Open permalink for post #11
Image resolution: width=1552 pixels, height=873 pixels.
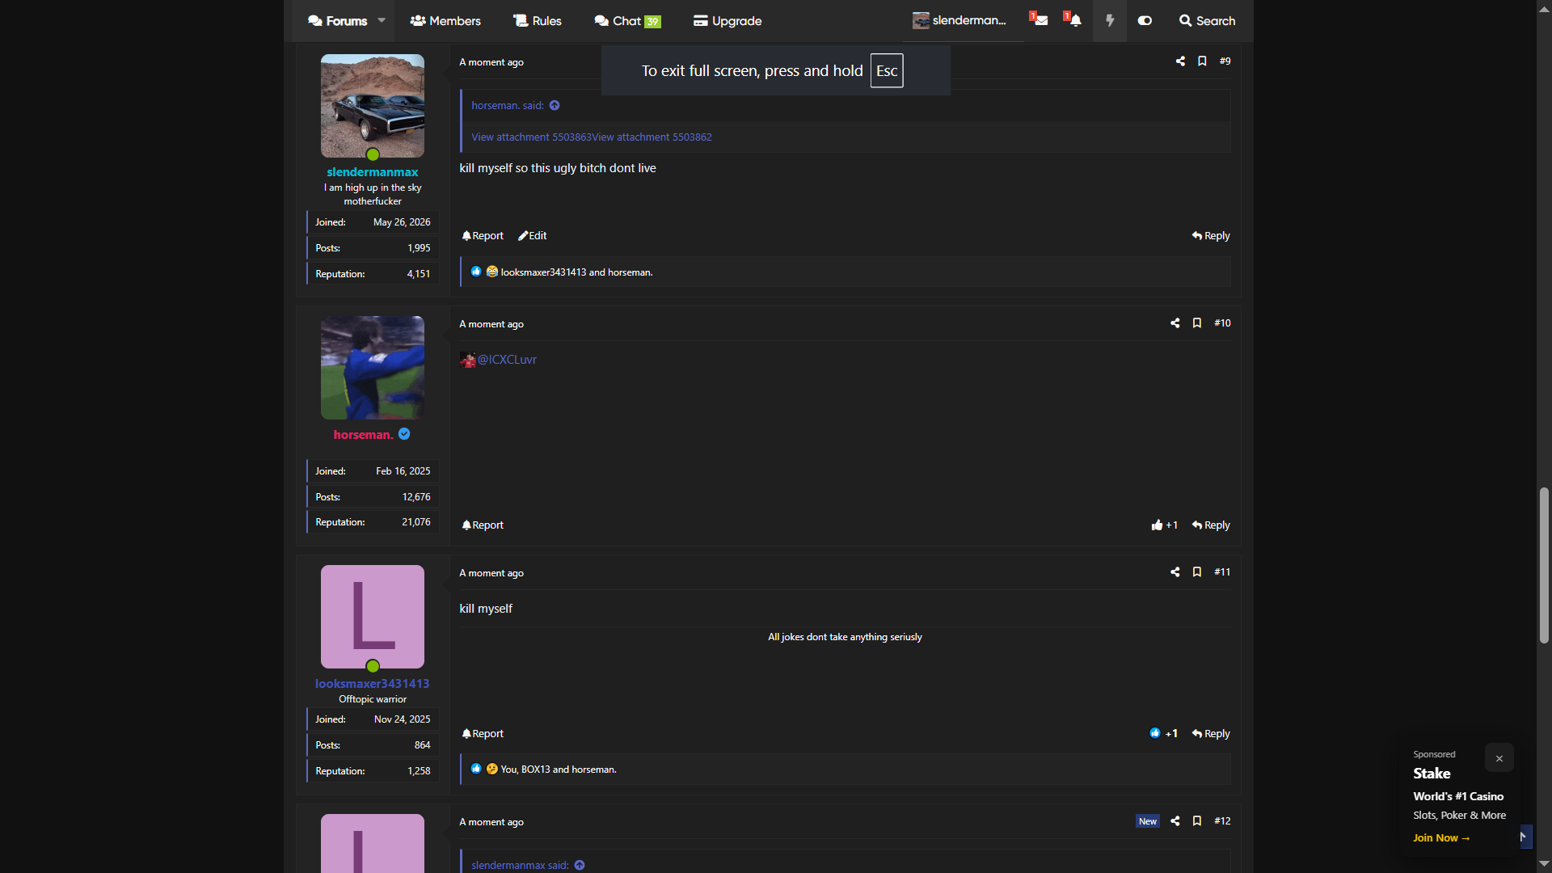click(1222, 572)
